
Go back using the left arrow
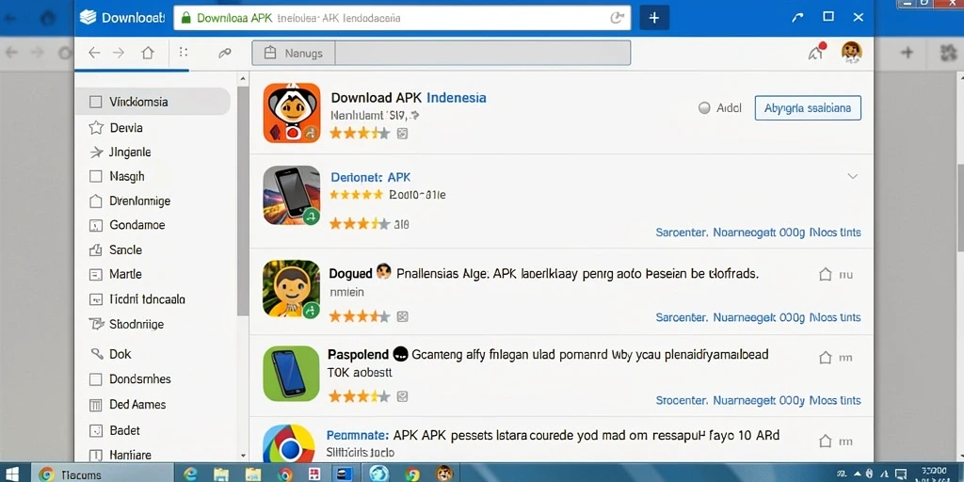[x=94, y=53]
